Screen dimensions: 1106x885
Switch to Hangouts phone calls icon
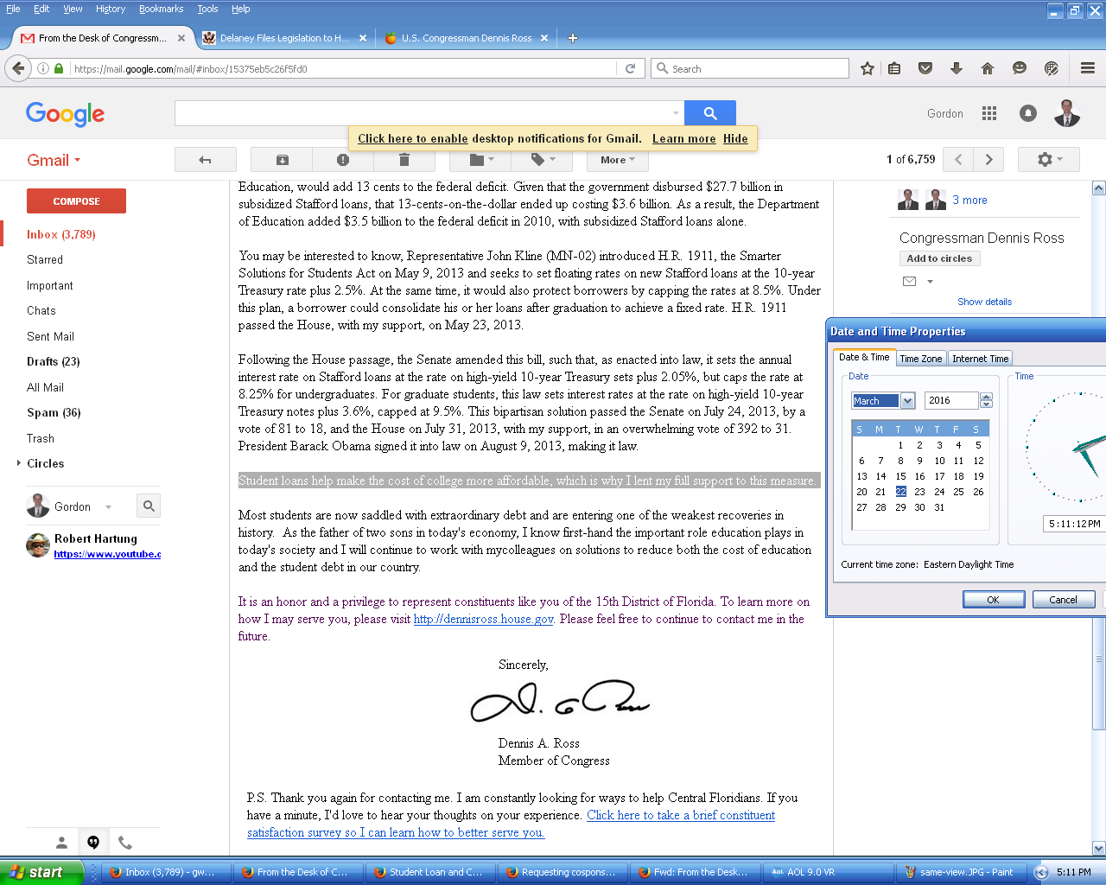tap(125, 843)
